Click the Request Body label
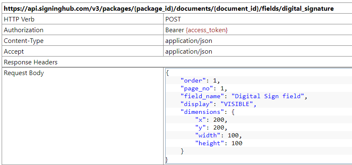The width and height of the screenshot is (352, 165). 24,73
